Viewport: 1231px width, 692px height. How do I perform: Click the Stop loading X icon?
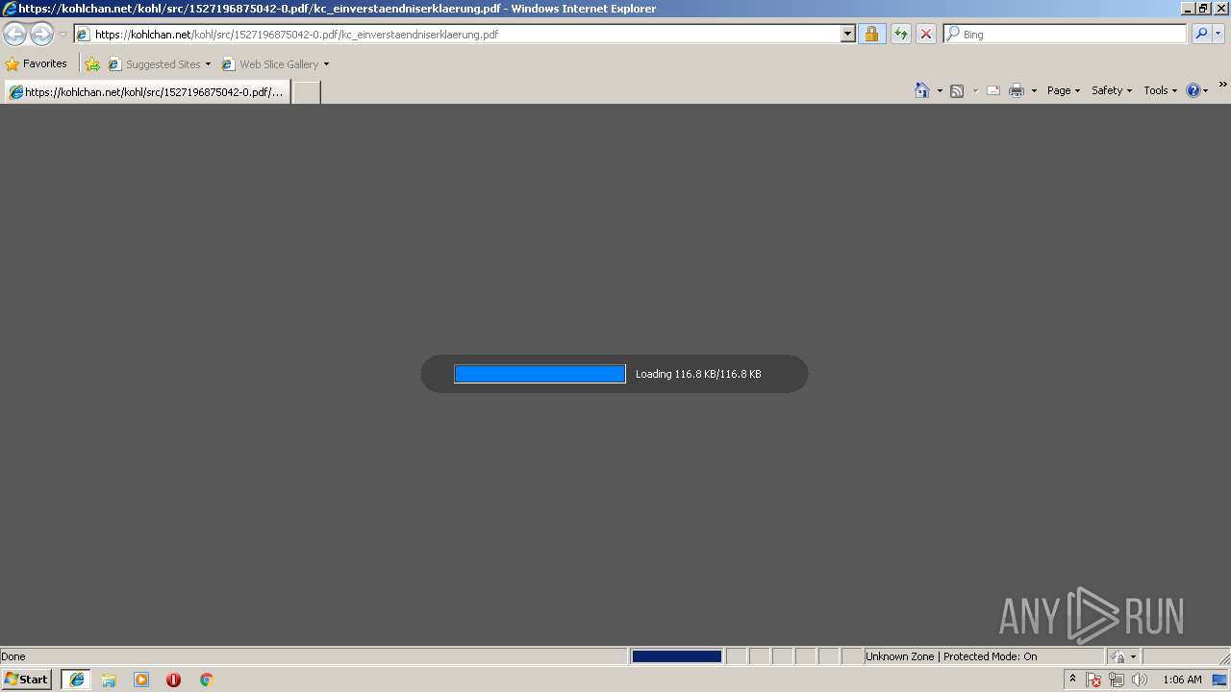coord(926,35)
